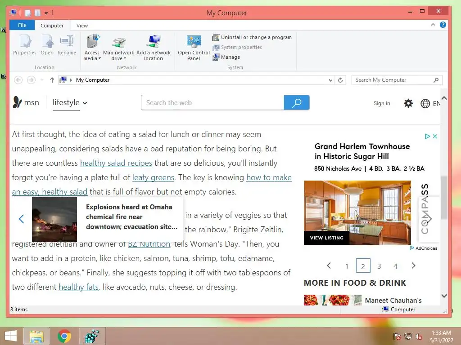This screenshot has width=461, height=345.
Task: Click the address bar path chevron
Action: (x=71, y=80)
